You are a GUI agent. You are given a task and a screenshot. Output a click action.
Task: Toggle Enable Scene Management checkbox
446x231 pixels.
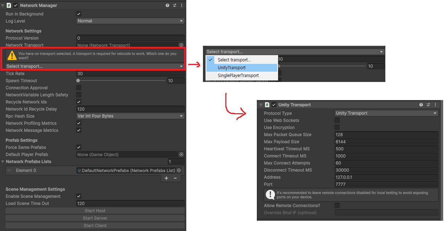pyautogui.click(x=79, y=196)
